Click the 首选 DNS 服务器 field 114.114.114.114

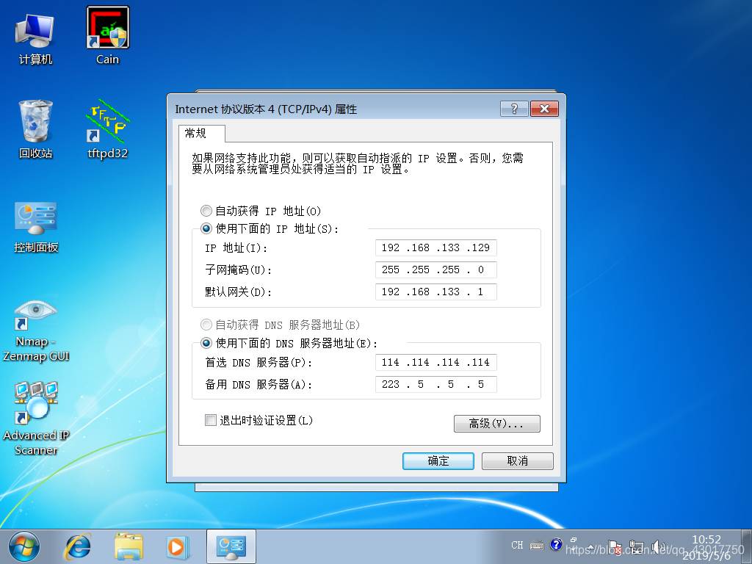point(436,362)
